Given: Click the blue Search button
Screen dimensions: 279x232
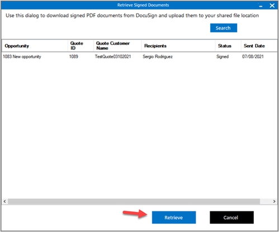Looking at the screenshot, I should pyautogui.click(x=224, y=28).
